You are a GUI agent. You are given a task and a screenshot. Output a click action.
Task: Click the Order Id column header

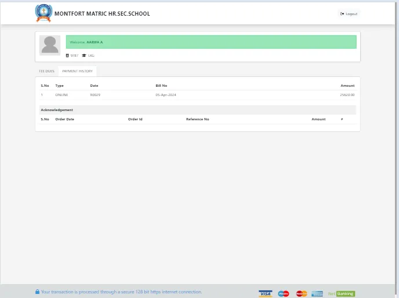pyautogui.click(x=135, y=119)
